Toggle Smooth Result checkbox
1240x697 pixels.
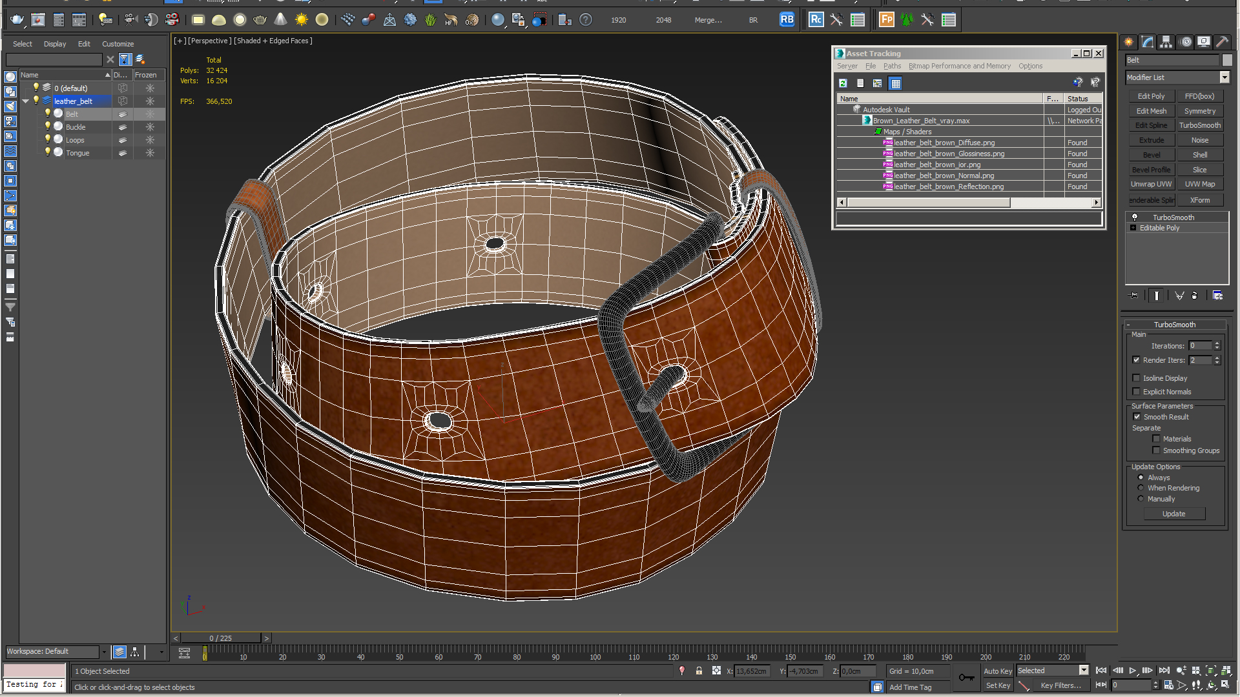click(1137, 417)
